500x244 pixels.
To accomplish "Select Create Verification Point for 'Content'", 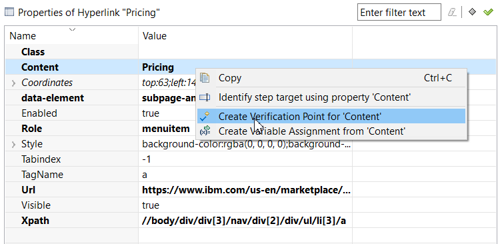I will (331, 117).
